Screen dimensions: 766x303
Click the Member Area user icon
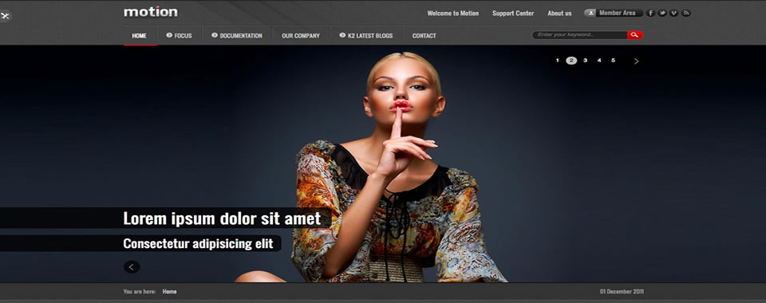pyautogui.click(x=590, y=14)
